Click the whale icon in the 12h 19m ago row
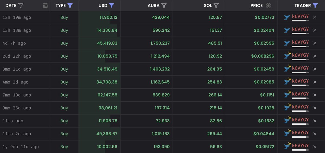 [287, 17]
